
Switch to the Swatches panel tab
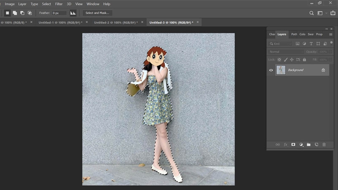[311, 34]
